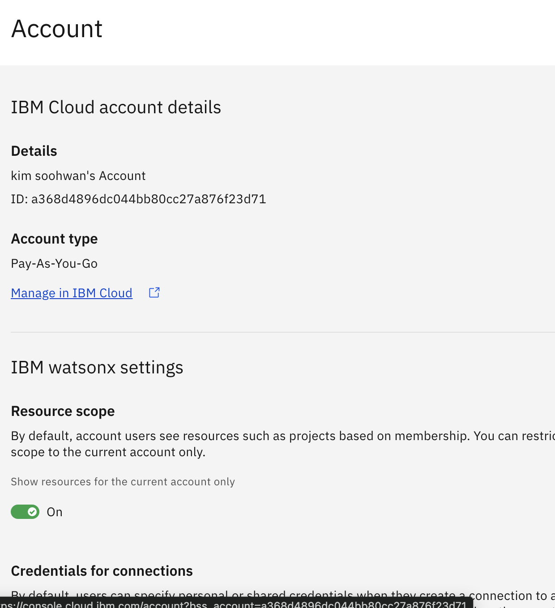Click the Details section label

34,151
